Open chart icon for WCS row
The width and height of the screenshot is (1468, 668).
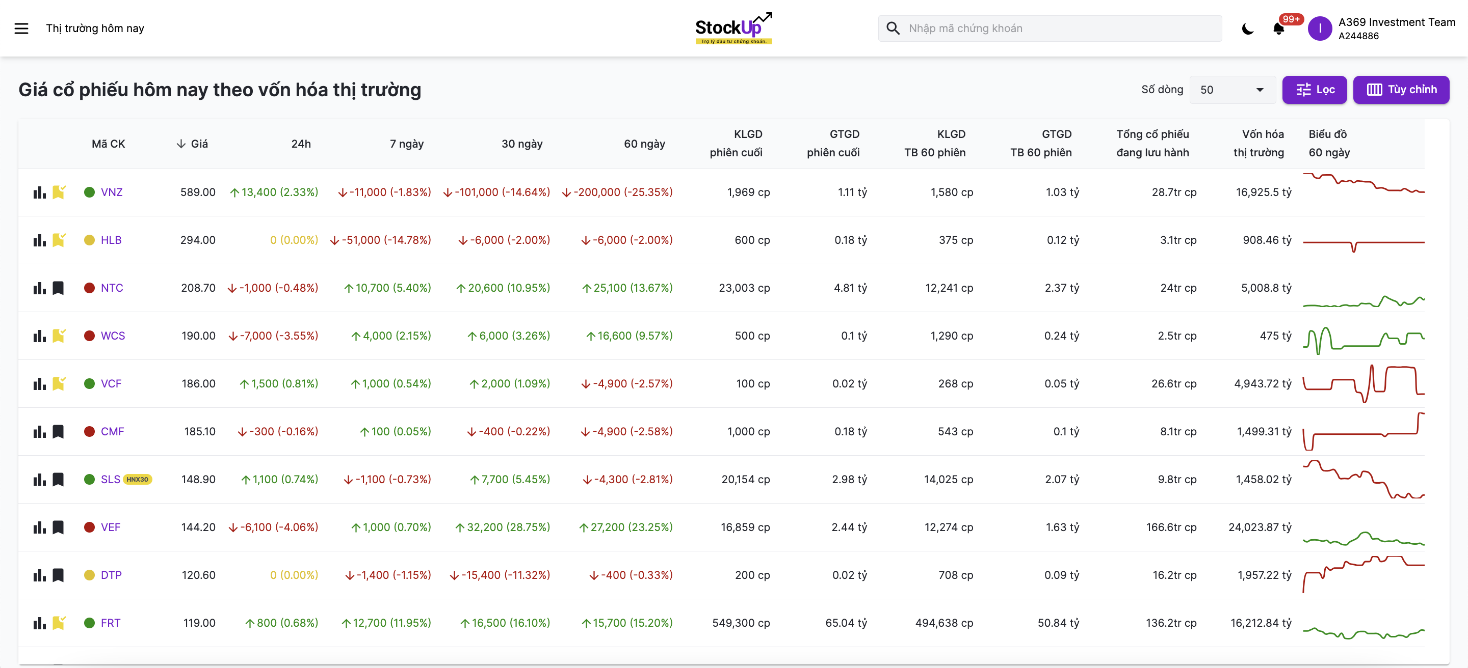point(39,336)
